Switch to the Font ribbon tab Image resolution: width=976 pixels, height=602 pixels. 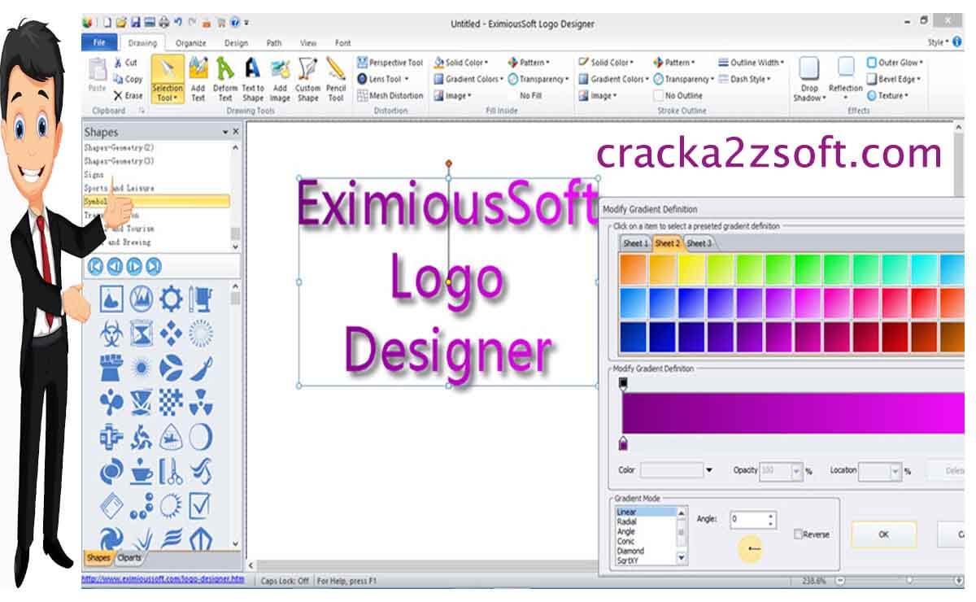(x=343, y=43)
